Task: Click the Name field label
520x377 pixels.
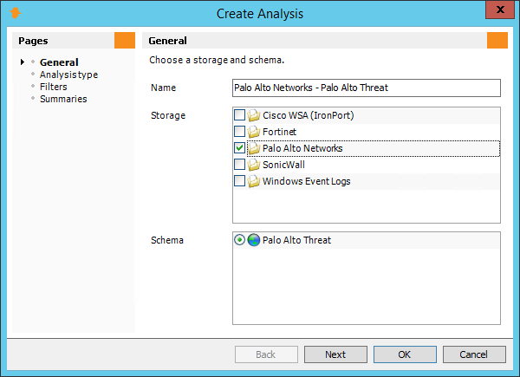Action: [163, 88]
